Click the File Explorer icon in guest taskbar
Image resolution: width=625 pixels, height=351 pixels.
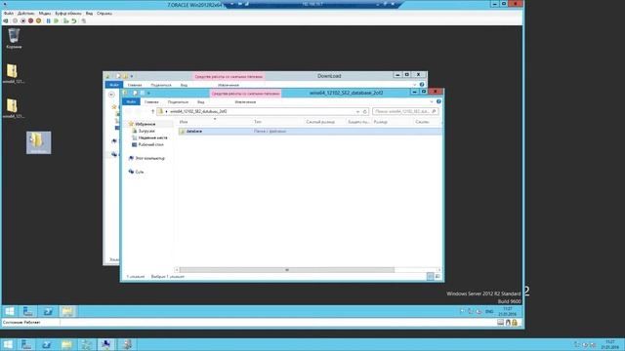point(67,311)
